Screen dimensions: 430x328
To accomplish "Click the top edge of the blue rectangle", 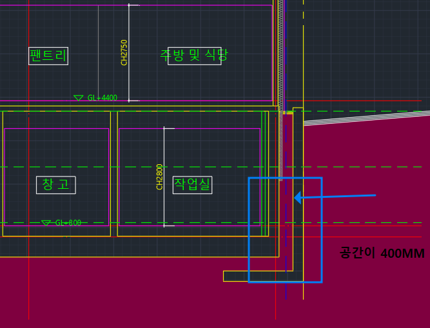I will (x=285, y=178).
